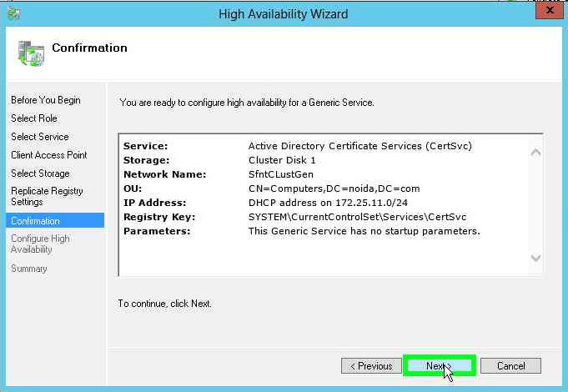Viewport: 568px width, 392px height.
Task: Click 'Active Directory Certificate Services (CertSvc)' text
Action: pyautogui.click(x=360, y=146)
